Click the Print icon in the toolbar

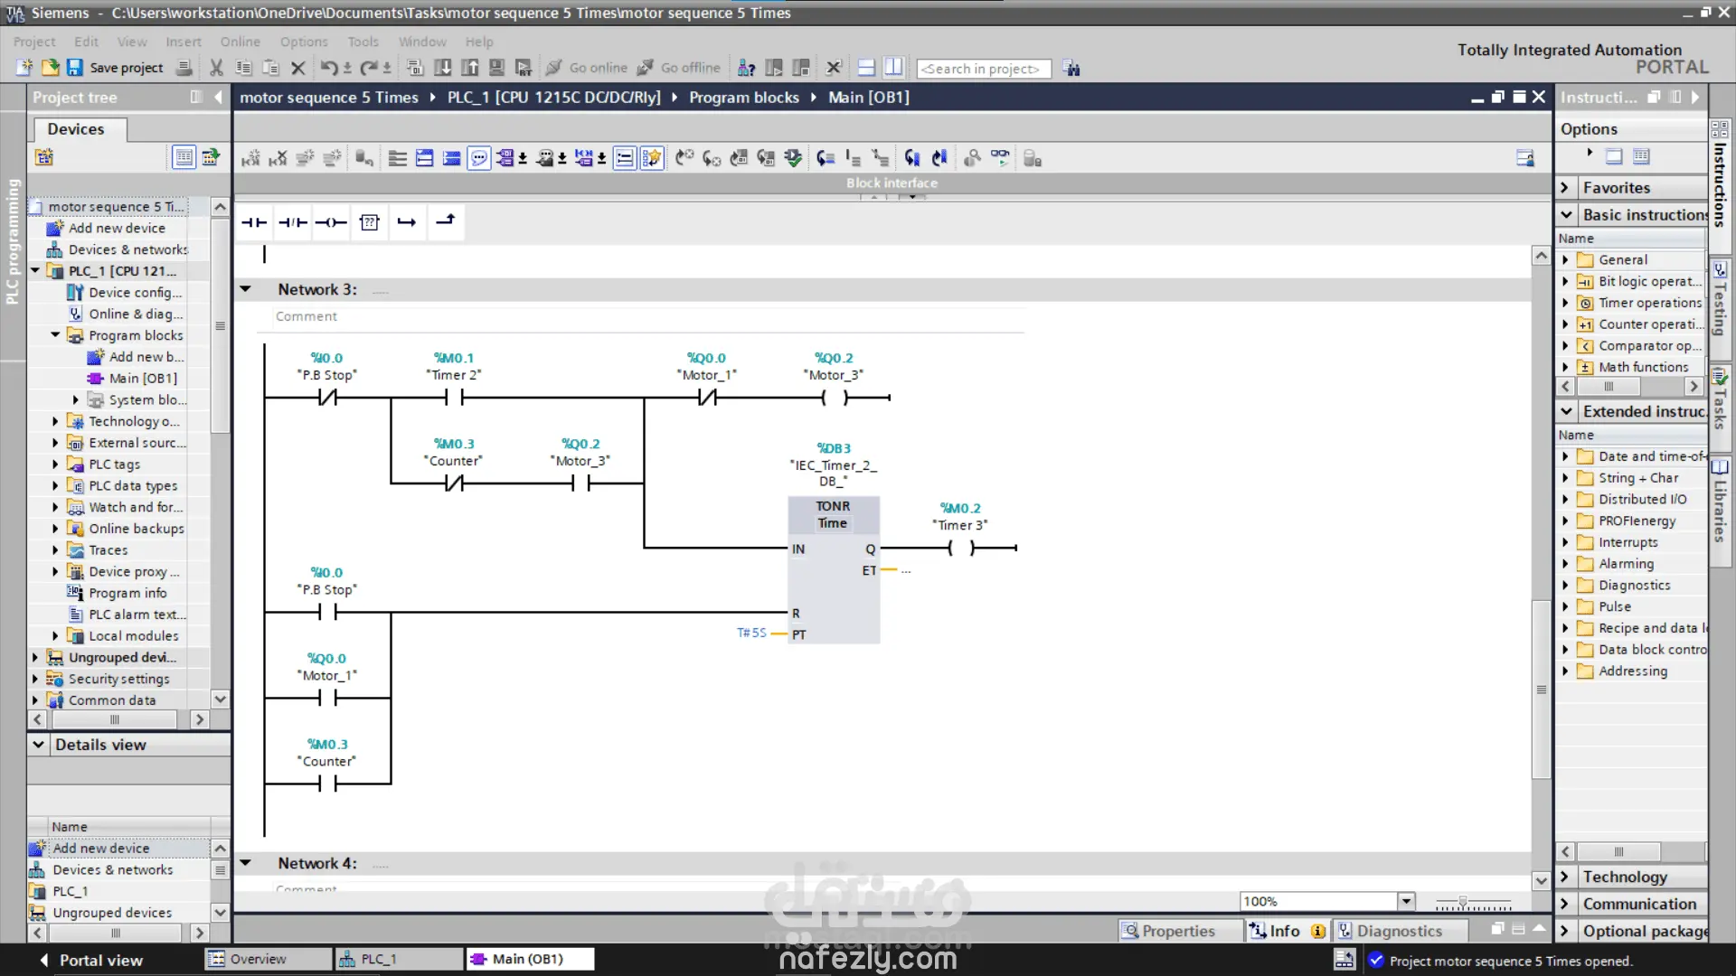click(184, 68)
